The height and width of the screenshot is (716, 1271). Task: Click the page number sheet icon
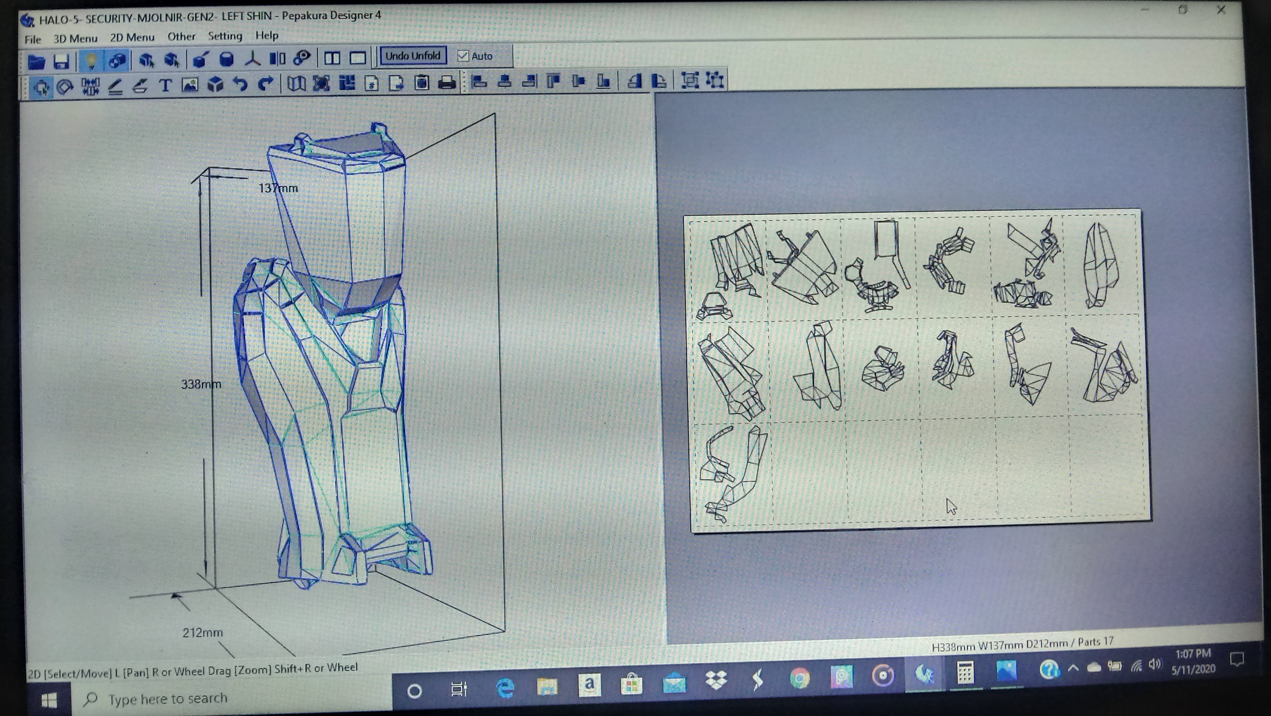[372, 82]
